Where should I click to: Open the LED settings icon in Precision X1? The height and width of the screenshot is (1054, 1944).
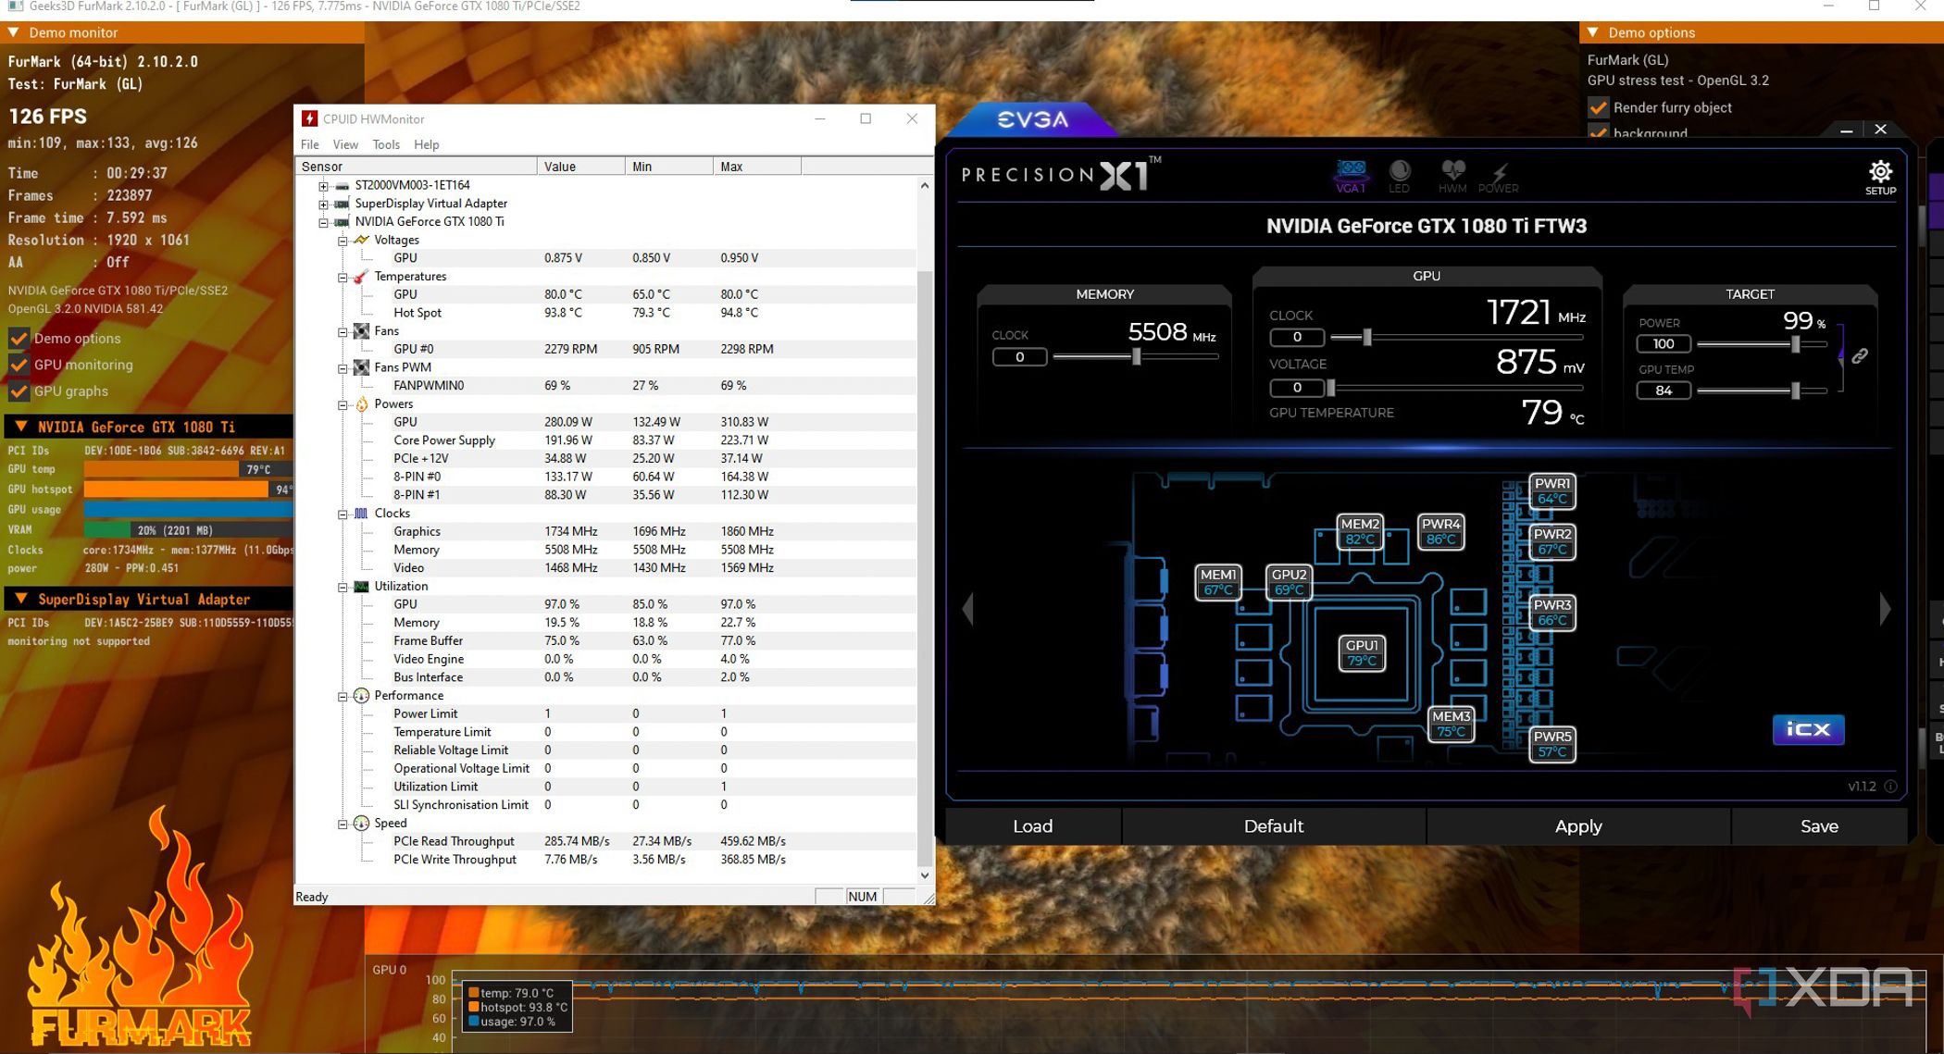(x=1399, y=175)
